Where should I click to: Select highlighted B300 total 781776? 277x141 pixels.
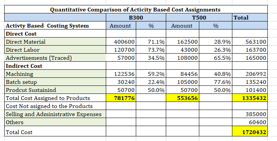[x=121, y=98]
